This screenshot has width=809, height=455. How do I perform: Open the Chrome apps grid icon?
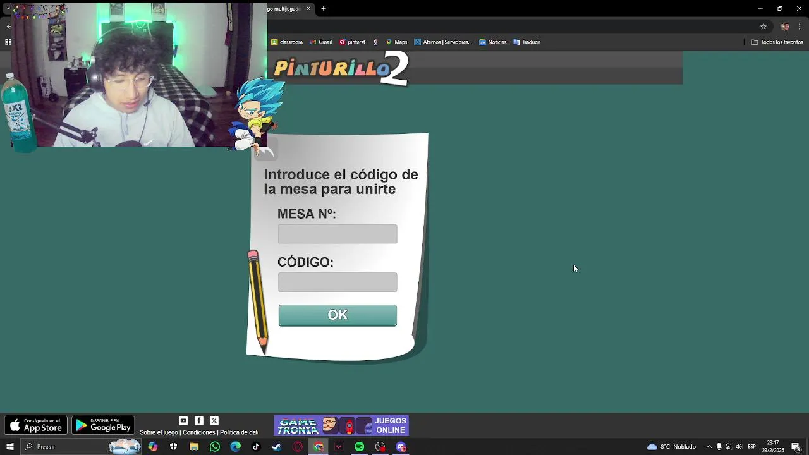[8, 42]
